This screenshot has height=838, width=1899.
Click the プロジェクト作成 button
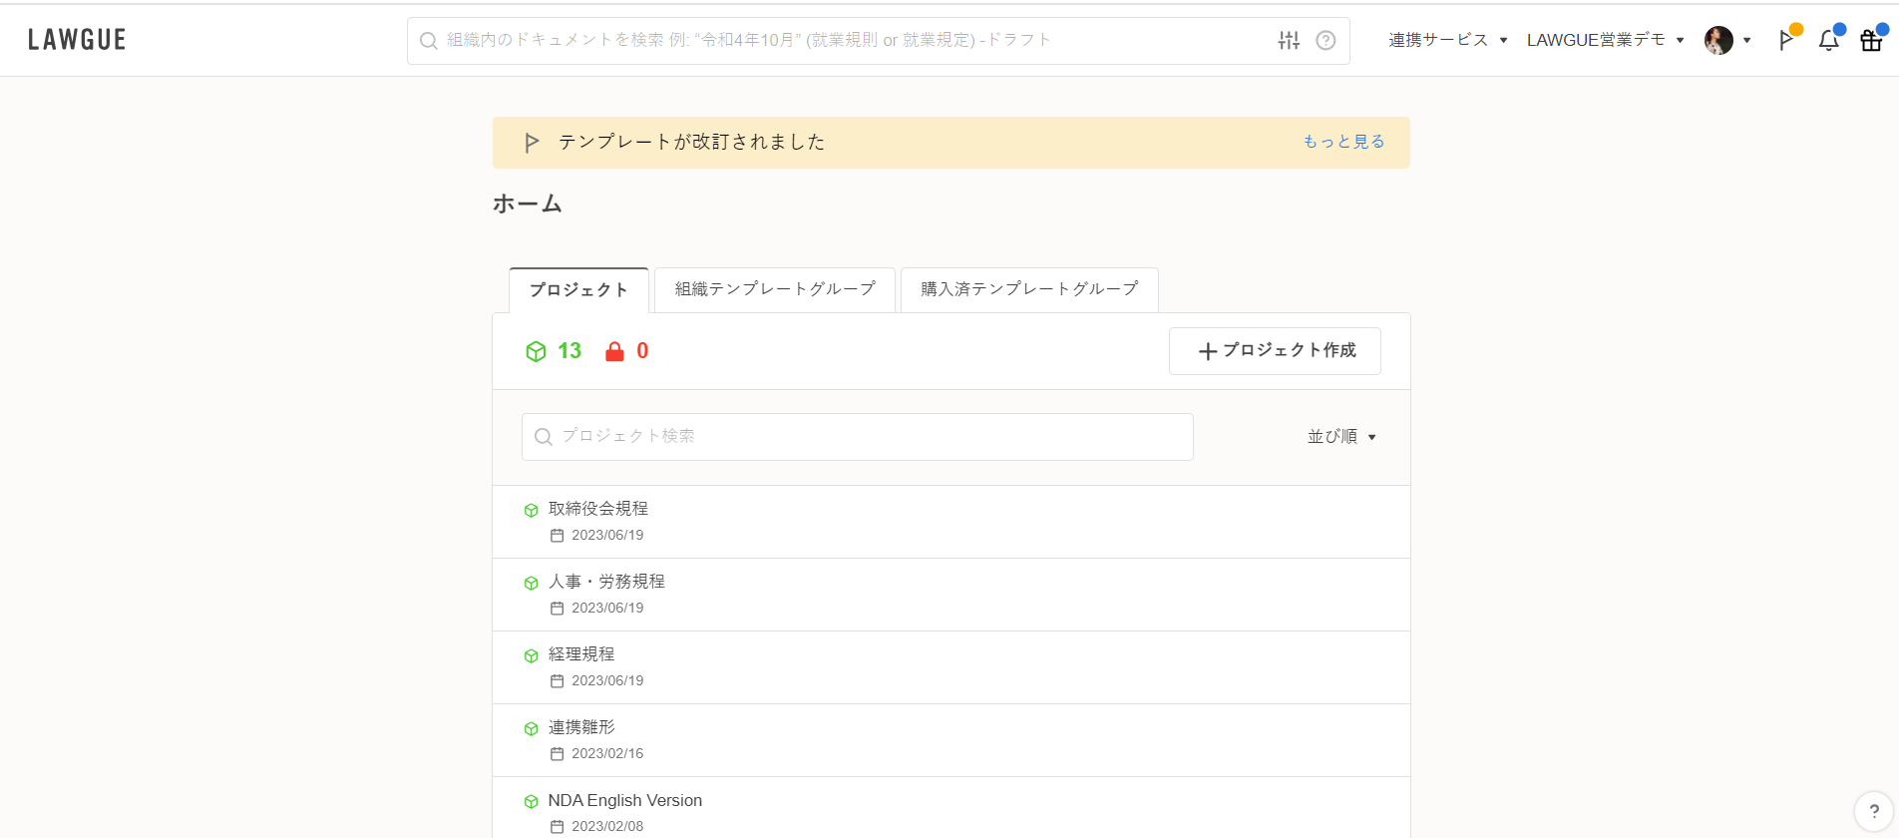tap(1275, 351)
